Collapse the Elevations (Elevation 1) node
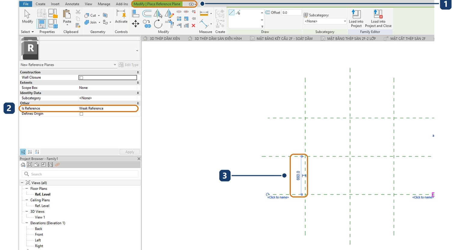Image resolution: width=457 pixels, height=250 pixels. click(26, 223)
